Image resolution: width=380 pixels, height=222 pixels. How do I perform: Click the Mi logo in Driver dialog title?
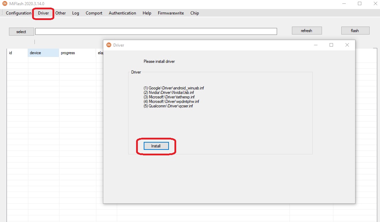(x=109, y=45)
